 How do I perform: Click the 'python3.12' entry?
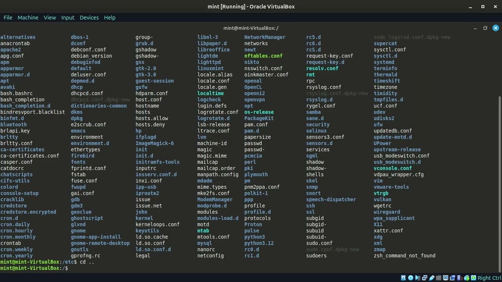tap(259, 243)
